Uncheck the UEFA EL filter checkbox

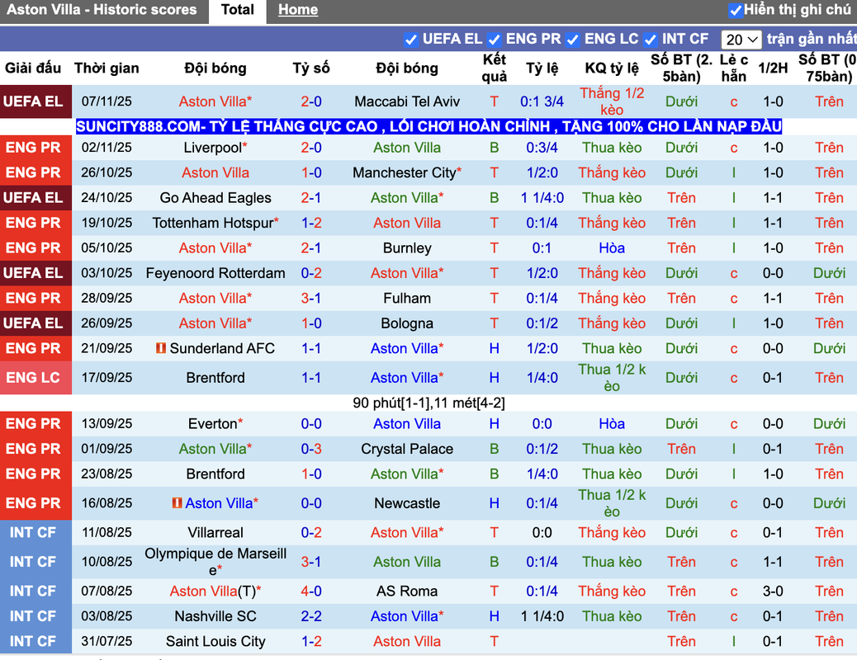(x=410, y=40)
